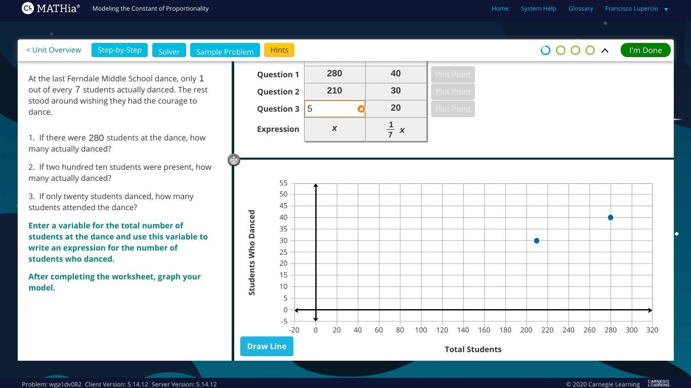
Task: Click the Question 3 row label
Action: 278,109
